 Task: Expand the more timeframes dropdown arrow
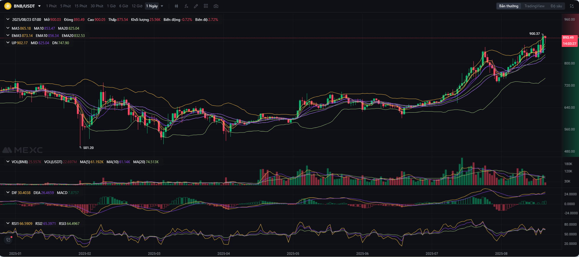click(162, 6)
